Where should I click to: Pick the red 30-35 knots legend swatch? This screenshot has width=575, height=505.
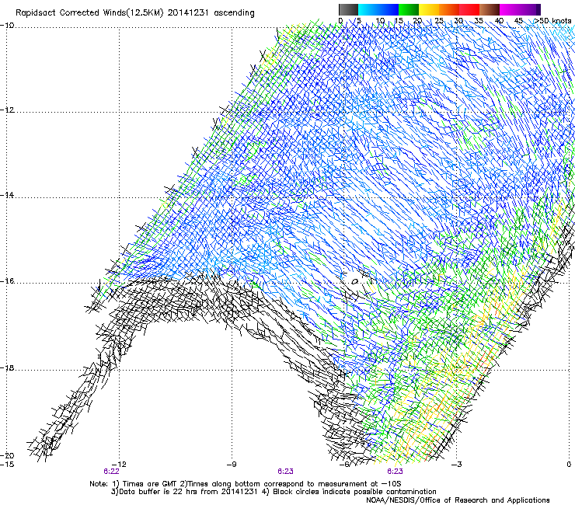[469, 9]
